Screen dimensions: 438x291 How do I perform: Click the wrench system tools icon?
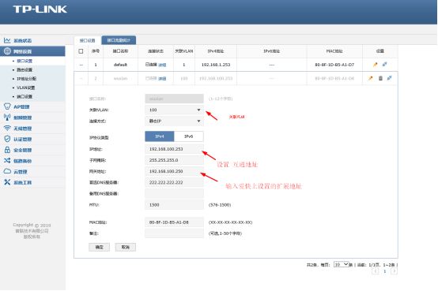point(7,182)
